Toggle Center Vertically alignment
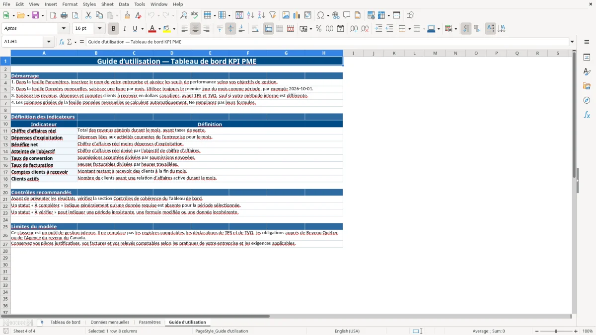 click(231, 29)
